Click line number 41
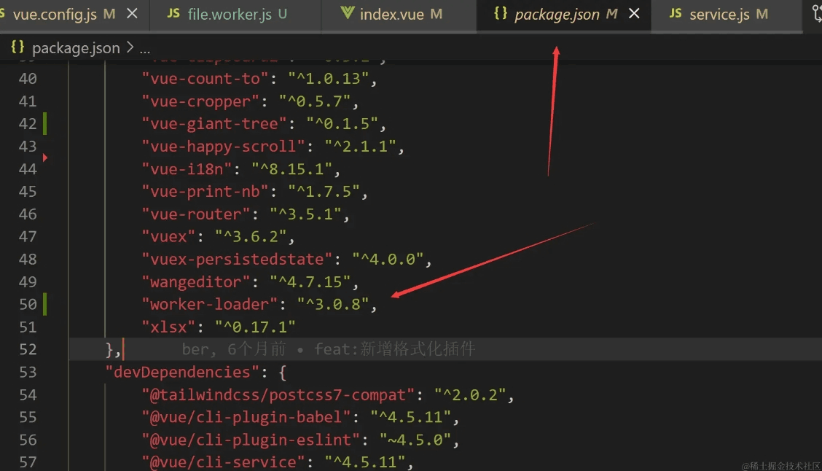The image size is (822, 471). (x=28, y=101)
